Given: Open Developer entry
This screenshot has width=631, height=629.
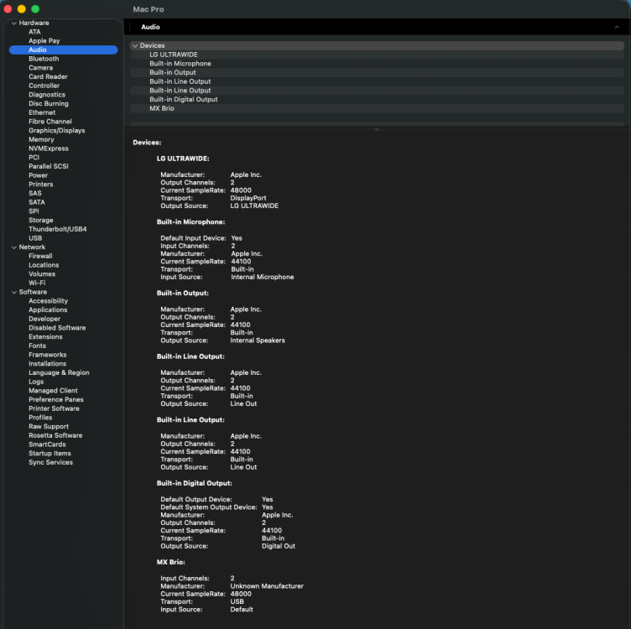Looking at the screenshot, I should (x=44, y=319).
